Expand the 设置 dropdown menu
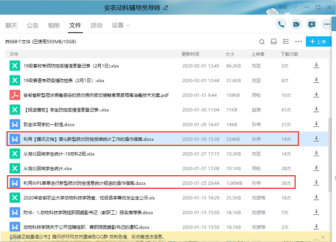 (x=120, y=25)
